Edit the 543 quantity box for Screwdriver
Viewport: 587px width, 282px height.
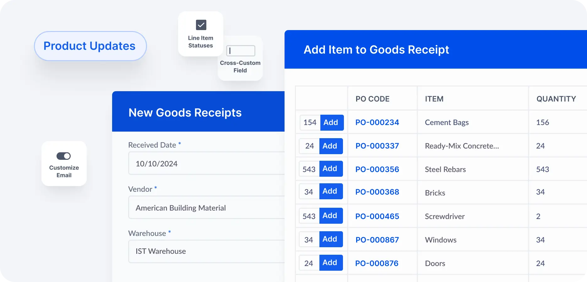pos(309,216)
